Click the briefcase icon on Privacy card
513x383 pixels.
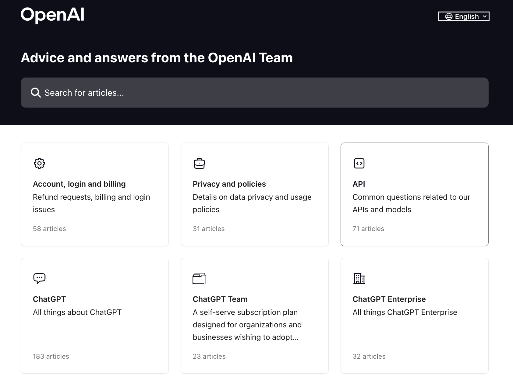tap(199, 163)
